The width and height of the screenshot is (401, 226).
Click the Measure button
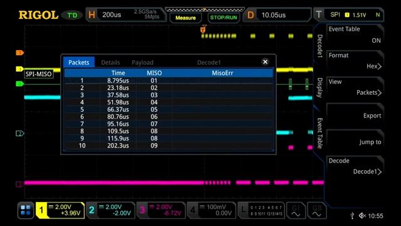(x=185, y=18)
